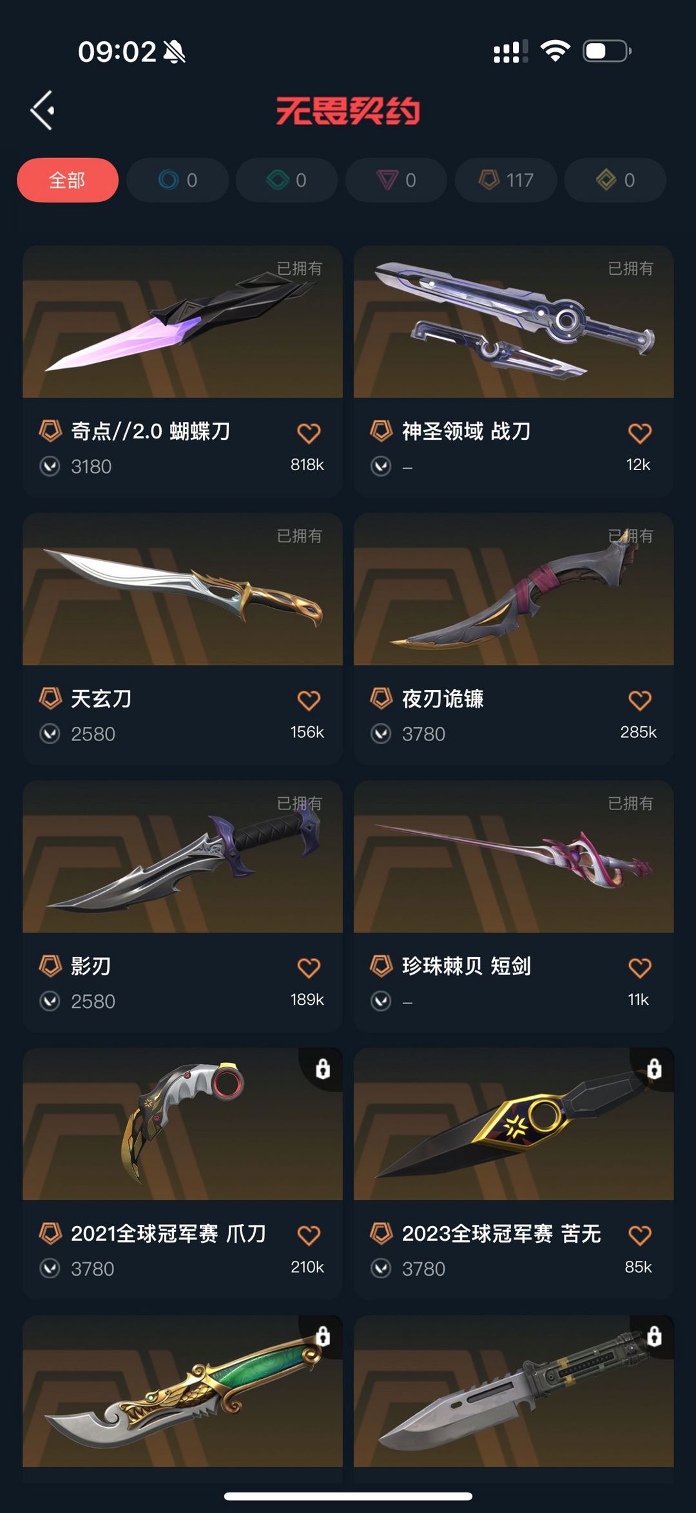The image size is (696, 1513).
Task: Filter by yellow diamond tier
Action: (615, 180)
